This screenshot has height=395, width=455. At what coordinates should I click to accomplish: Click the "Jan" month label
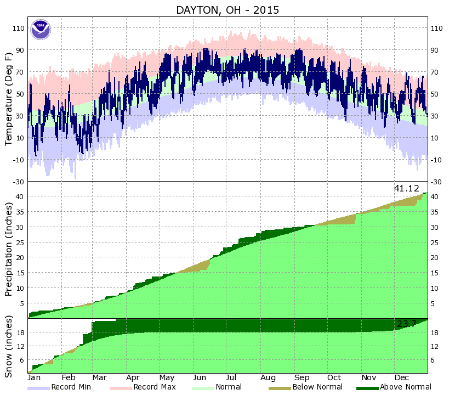pos(34,377)
